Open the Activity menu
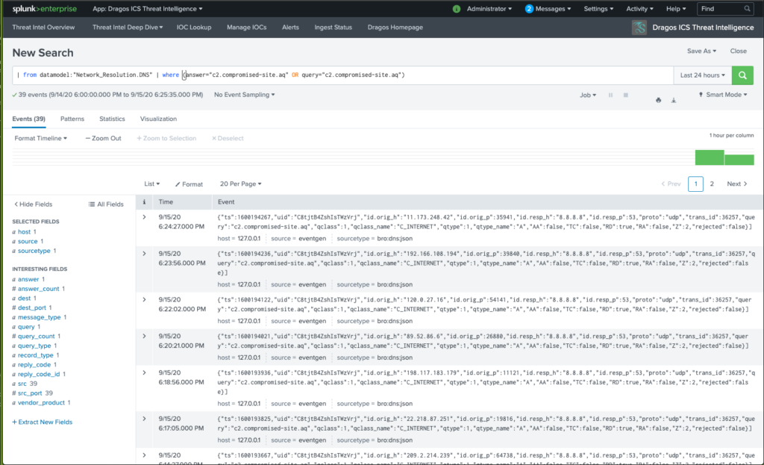 639,9
